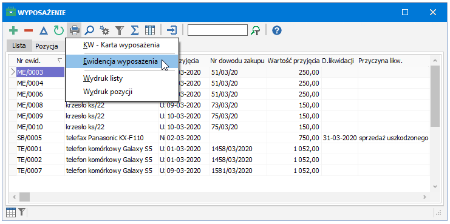Click horizontal scrollbar left arrow
The width and height of the screenshot is (450, 224).
pos(14,197)
